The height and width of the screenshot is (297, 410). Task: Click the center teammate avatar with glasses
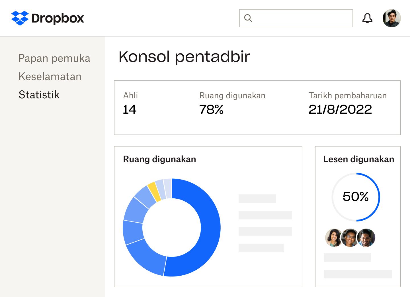coord(350,238)
